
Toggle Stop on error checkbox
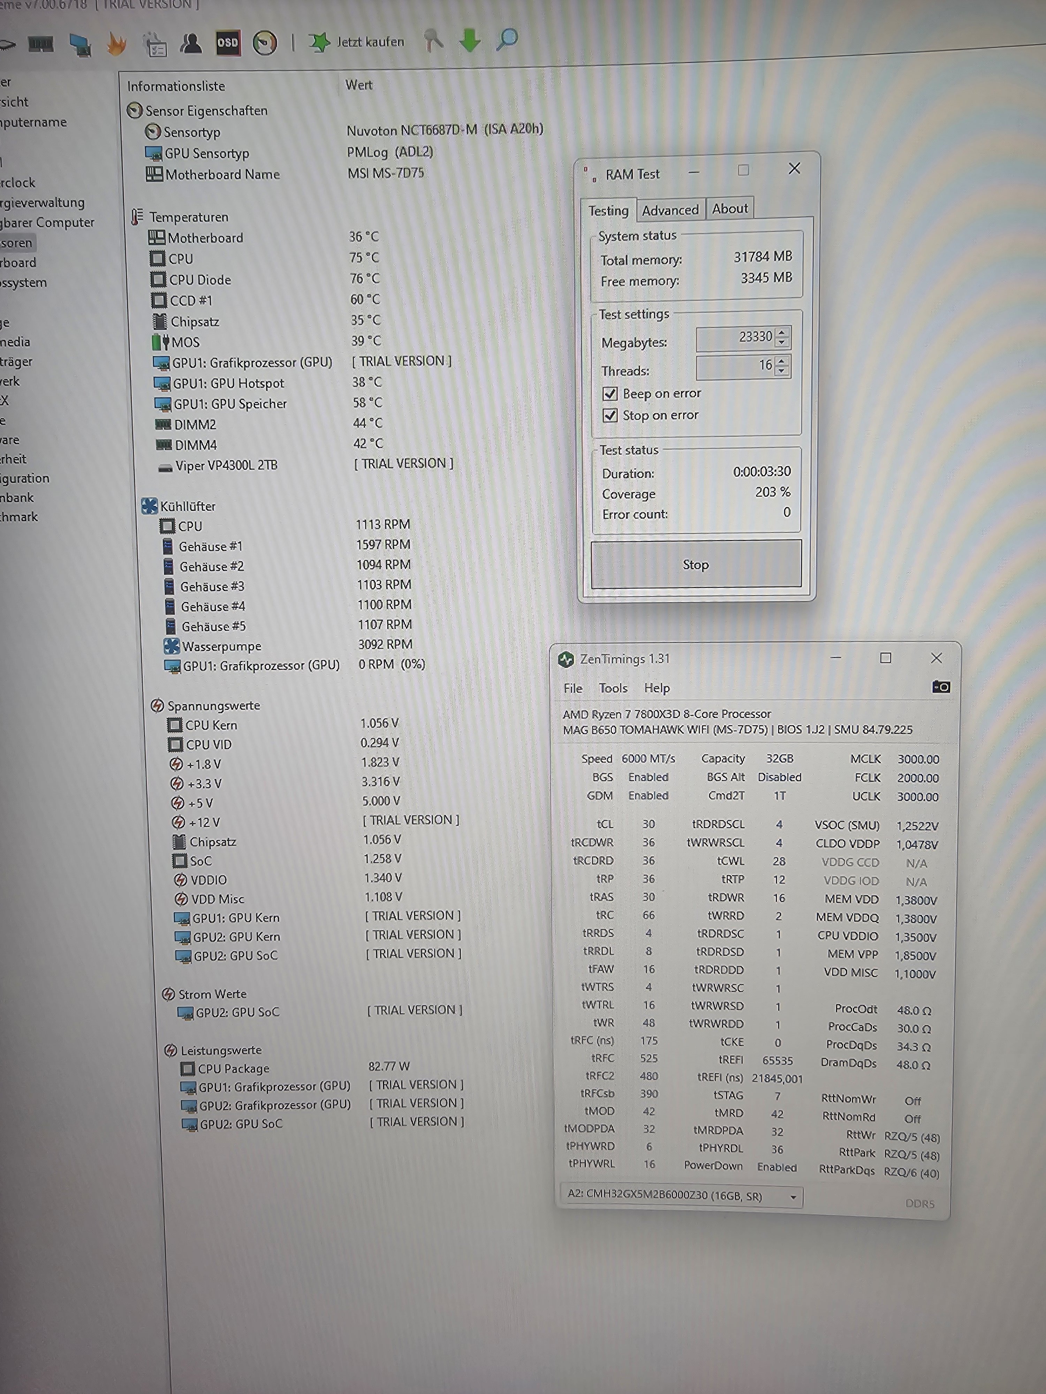[610, 415]
